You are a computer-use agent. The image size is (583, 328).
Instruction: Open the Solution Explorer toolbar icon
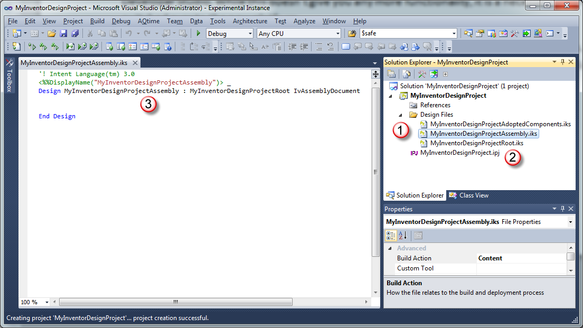coord(468,33)
